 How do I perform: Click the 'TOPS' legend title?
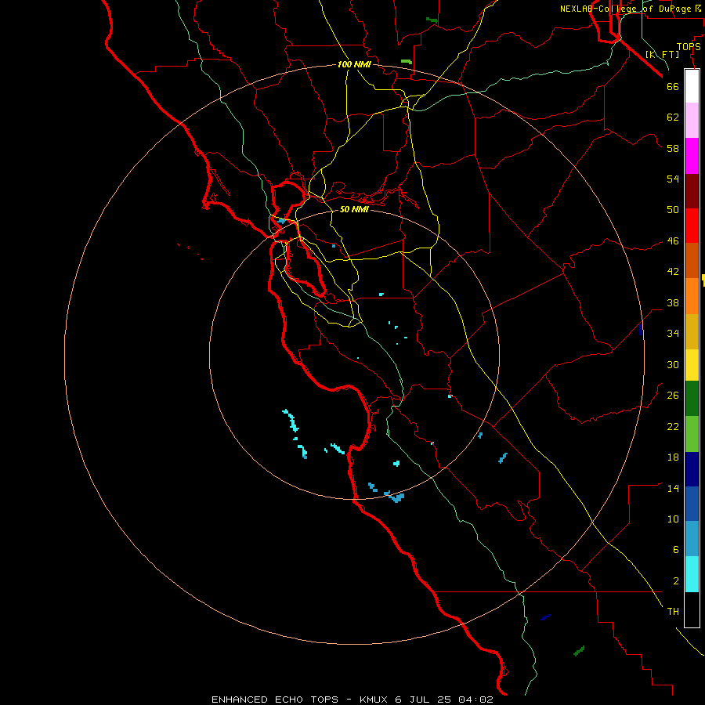tap(689, 47)
